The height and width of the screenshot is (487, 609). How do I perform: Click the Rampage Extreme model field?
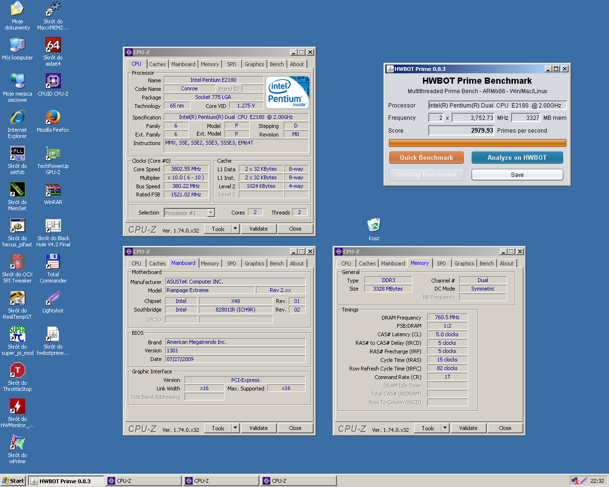coord(209,290)
